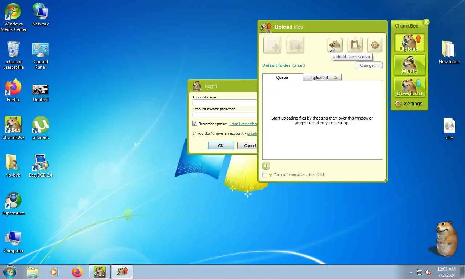The image size is (465, 279).
Task: Open Firefox from the taskbar
Action: click(x=77, y=272)
